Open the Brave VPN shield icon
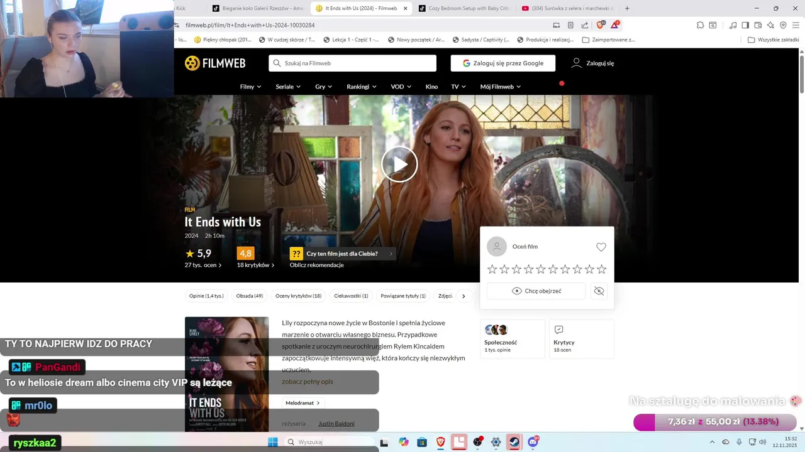Screen dimensions: 805x452 [x=783, y=25]
